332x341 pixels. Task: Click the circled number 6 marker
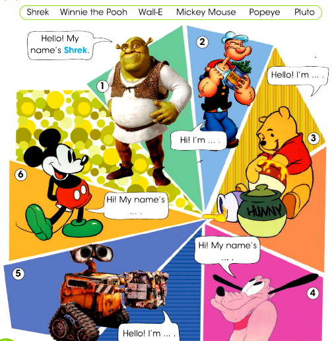pyautogui.click(x=20, y=174)
